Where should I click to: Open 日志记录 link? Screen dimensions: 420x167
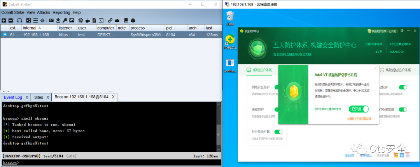tap(349, 155)
